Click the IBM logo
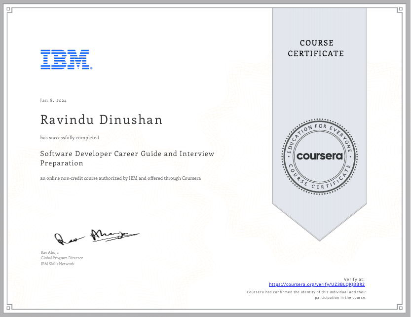The width and height of the screenshot is (411, 317). coord(66,60)
